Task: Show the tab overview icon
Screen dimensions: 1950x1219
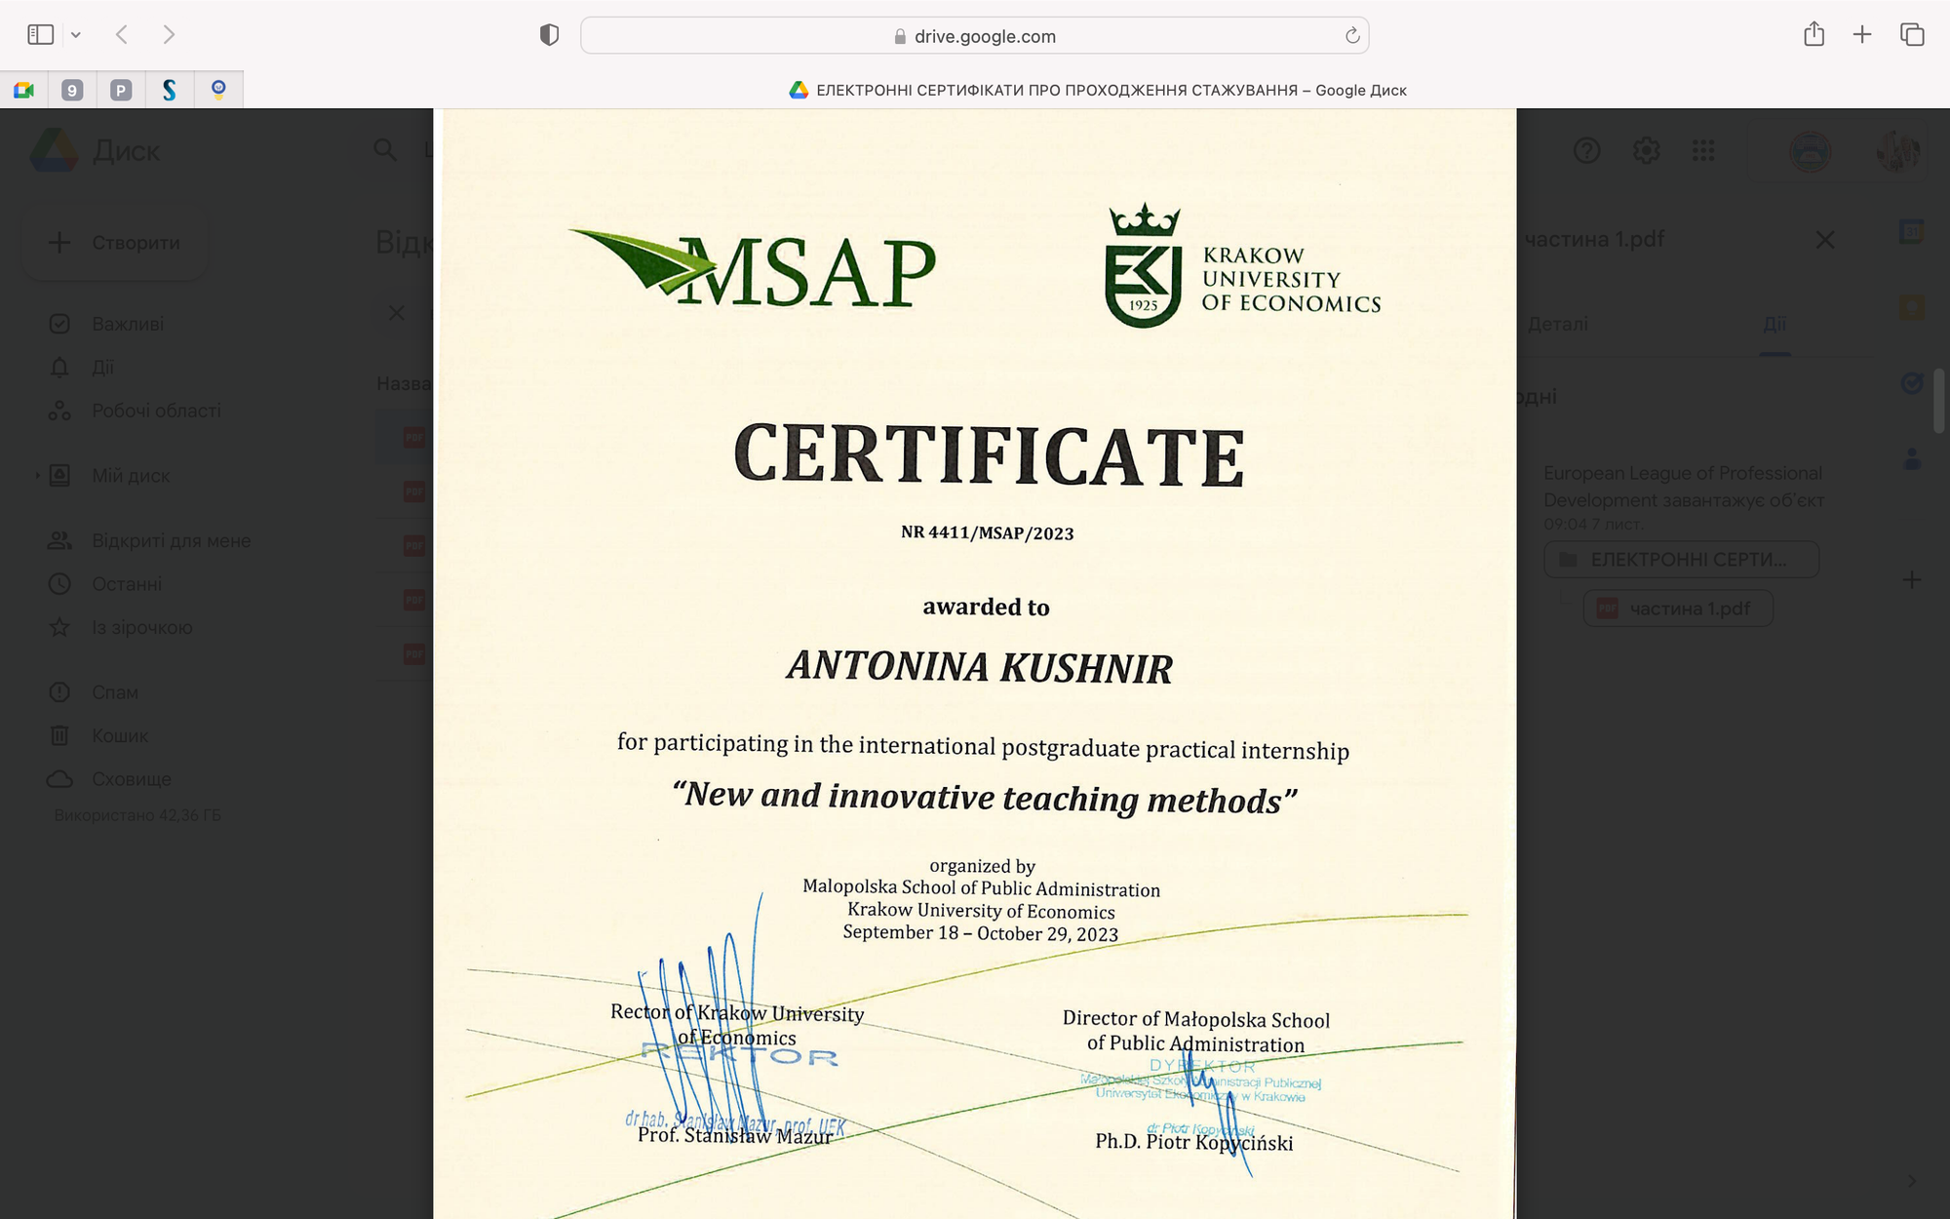Action: tap(1912, 35)
